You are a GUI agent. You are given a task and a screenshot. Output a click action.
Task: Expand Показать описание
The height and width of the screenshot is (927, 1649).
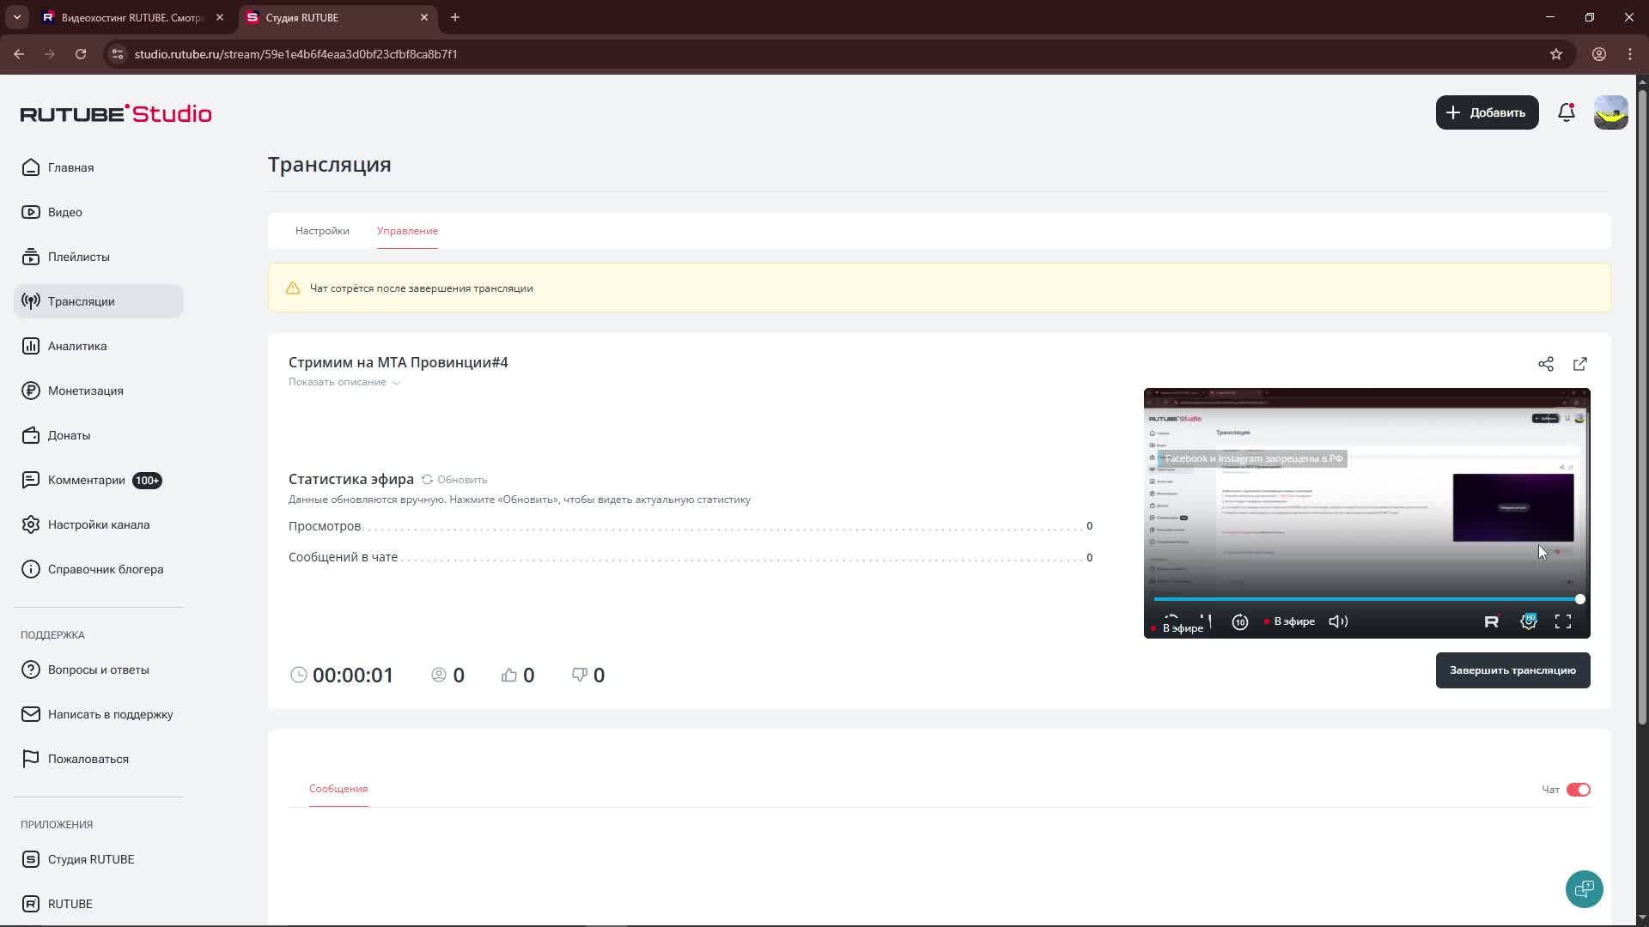(x=344, y=382)
